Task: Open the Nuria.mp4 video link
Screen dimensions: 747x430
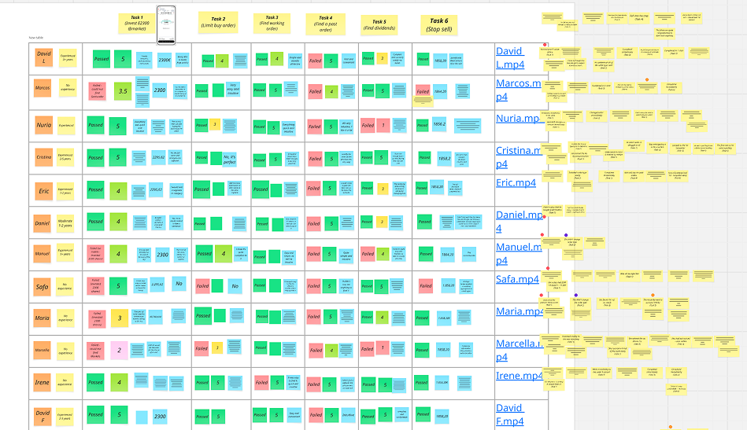Action: pos(518,118)
